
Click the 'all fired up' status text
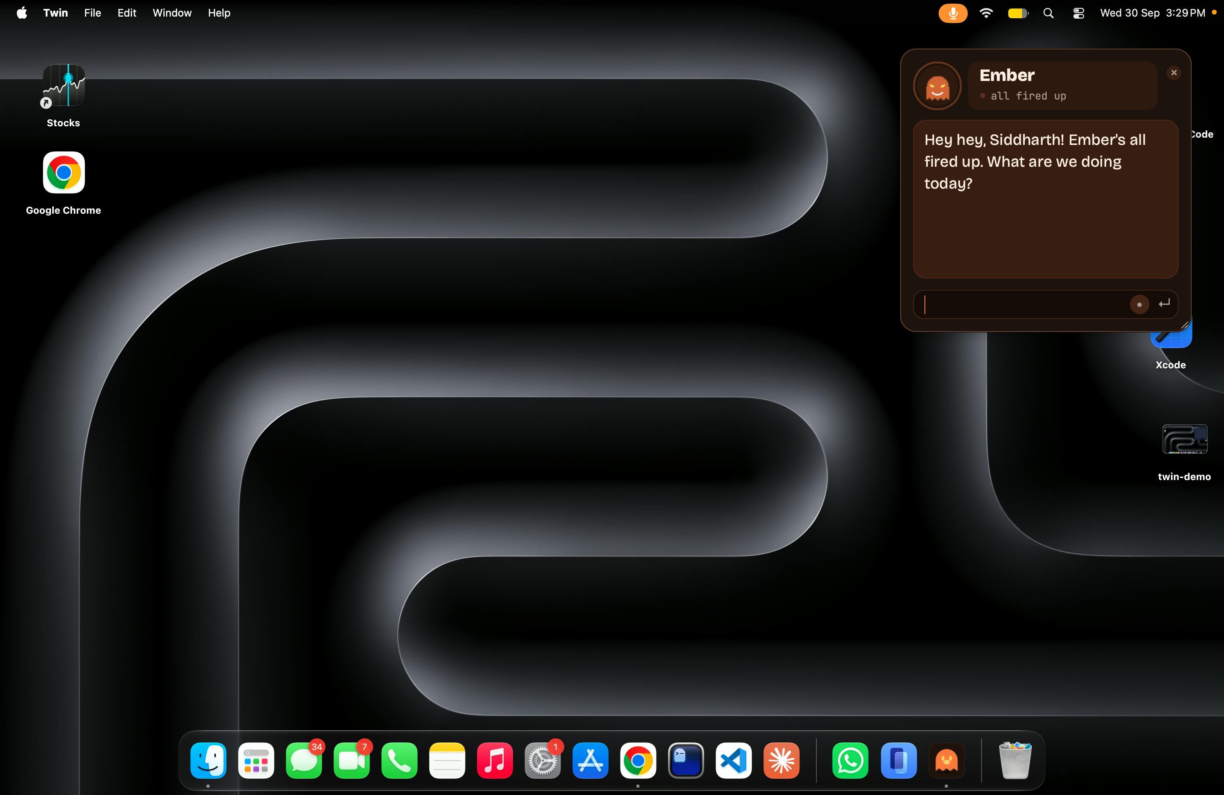coord(1028,96)
